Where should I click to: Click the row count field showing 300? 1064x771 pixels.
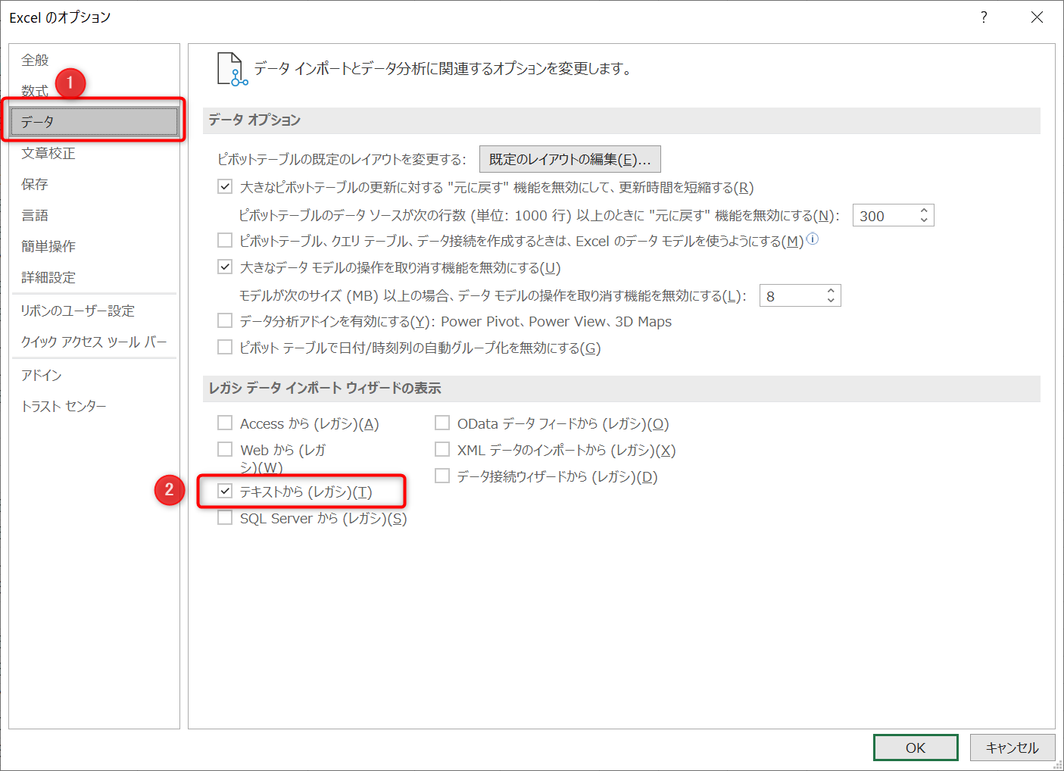pos(885,216)
